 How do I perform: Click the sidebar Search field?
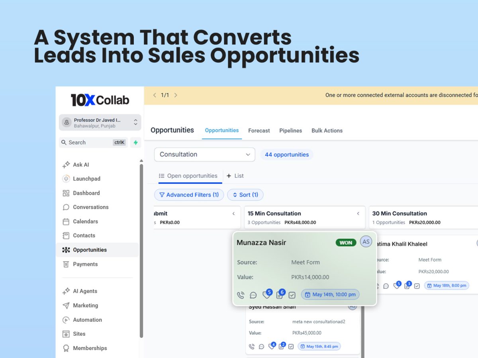94,142
